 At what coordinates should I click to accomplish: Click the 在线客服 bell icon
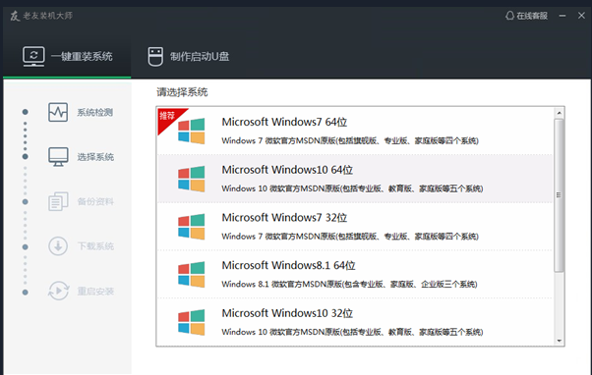[509, 16]
